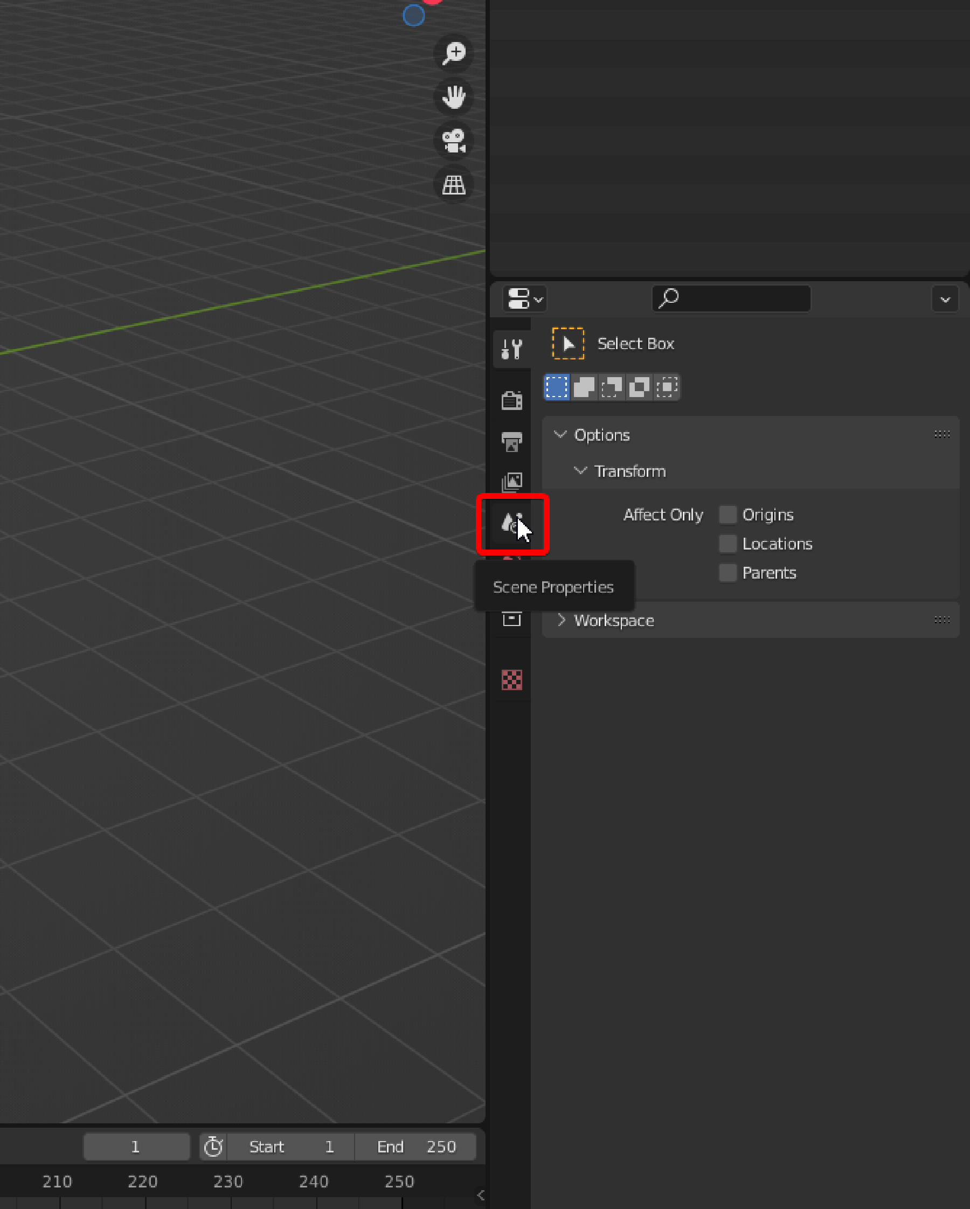The image size is (970, 1209).
Task: Click the Start frame field
Action: click(x=291, y=1147)
